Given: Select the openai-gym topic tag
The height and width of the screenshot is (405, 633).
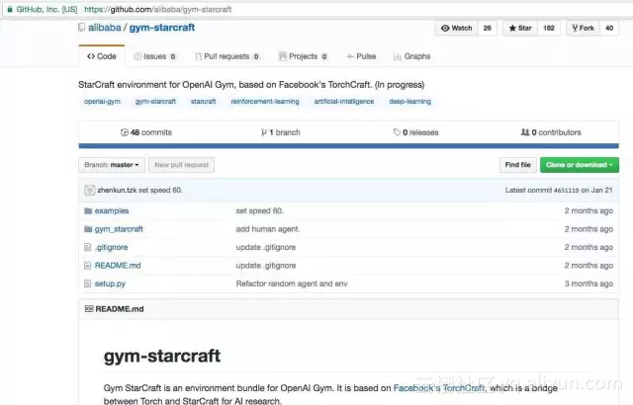Looking at the screenshot, I should coord(102,102).
